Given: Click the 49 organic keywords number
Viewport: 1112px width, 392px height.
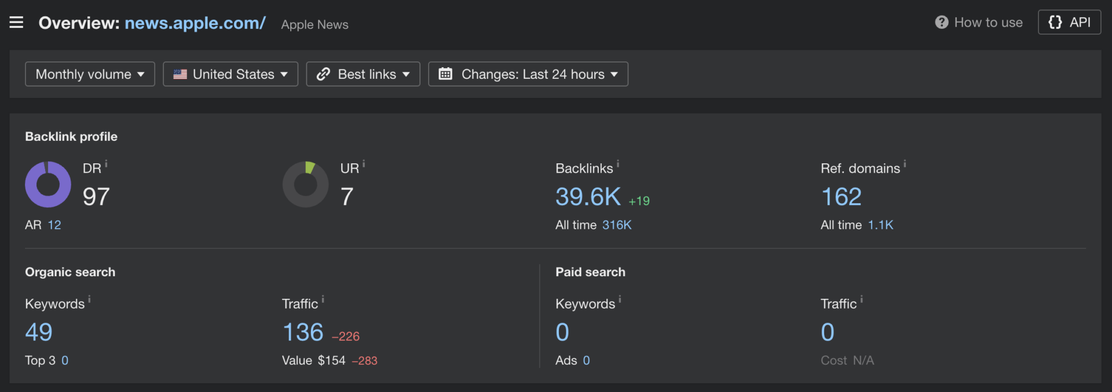Looking at the screenshot, I should (39, 332).
